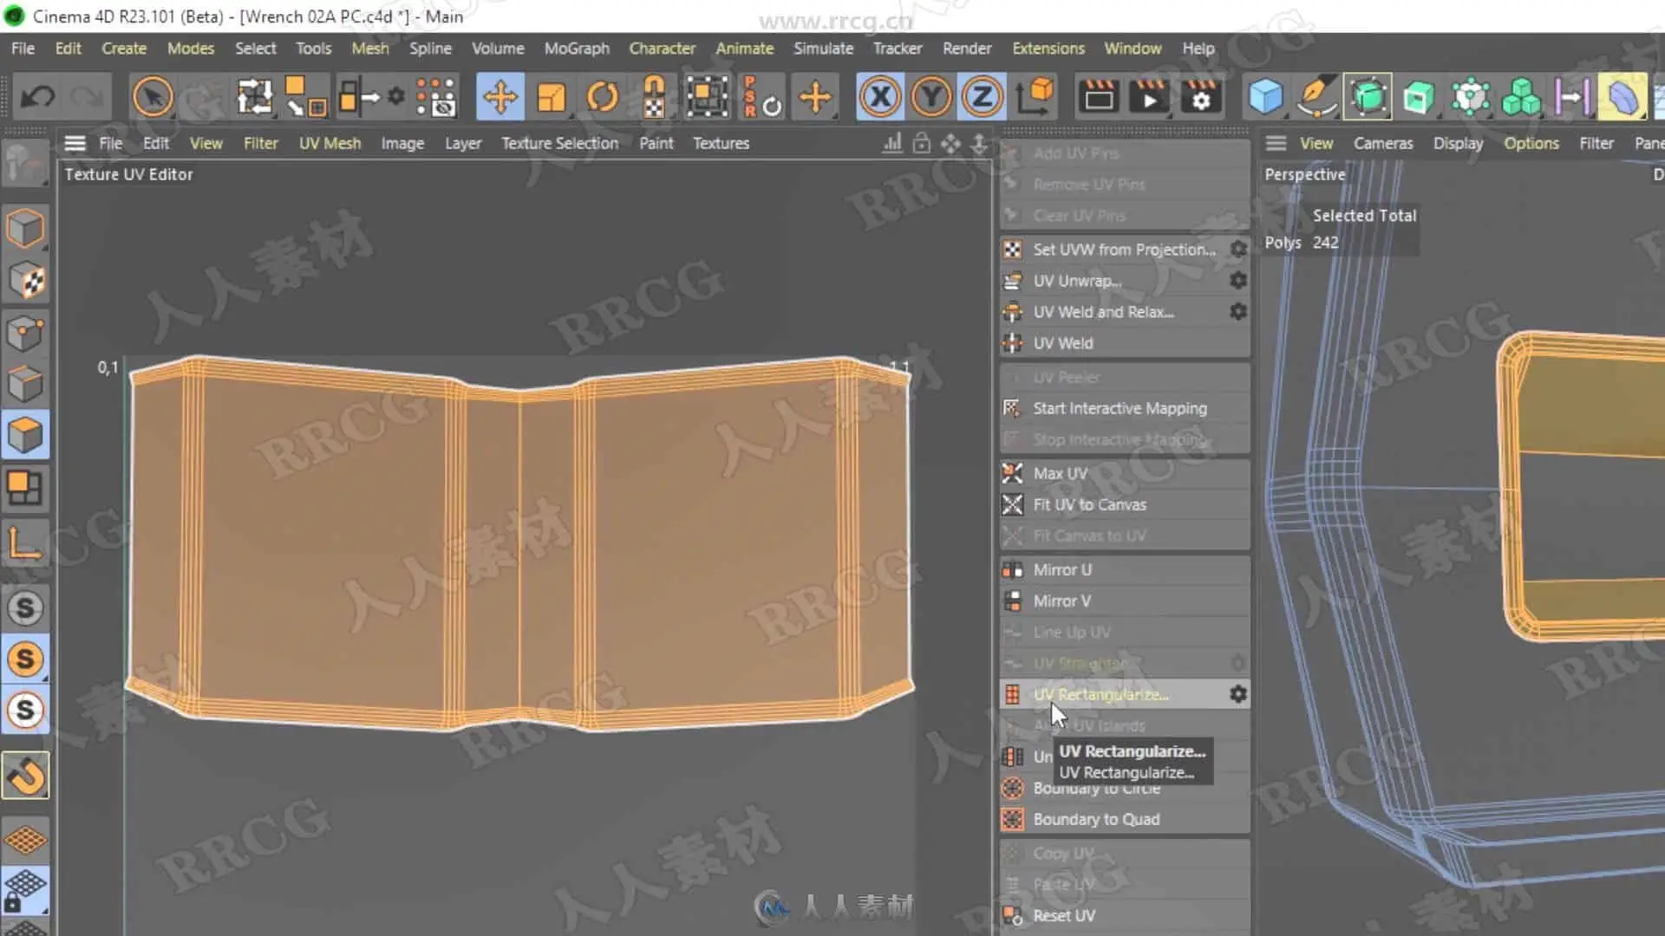Screen dimensions: 1665x936
Task: Click Mirror U command
Action: (1061, 569)
